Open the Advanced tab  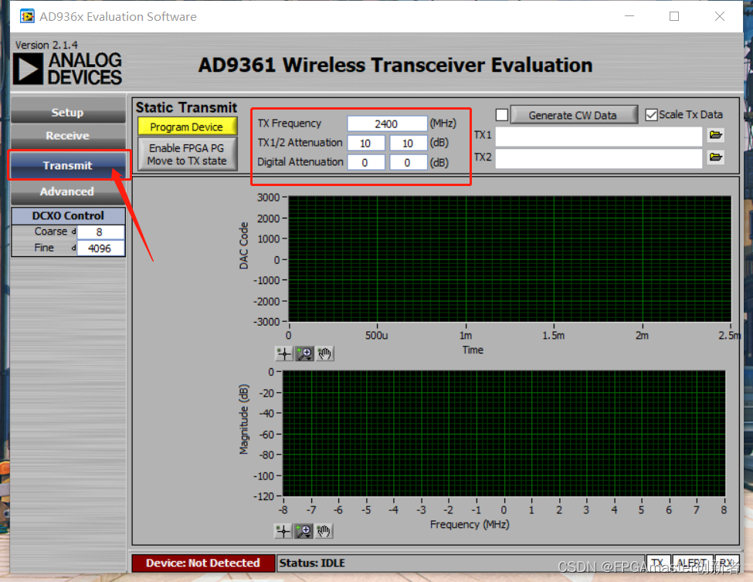68,191
